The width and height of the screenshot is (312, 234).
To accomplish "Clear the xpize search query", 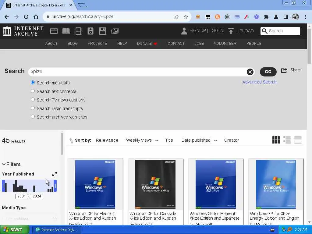I will pos(250,72).
